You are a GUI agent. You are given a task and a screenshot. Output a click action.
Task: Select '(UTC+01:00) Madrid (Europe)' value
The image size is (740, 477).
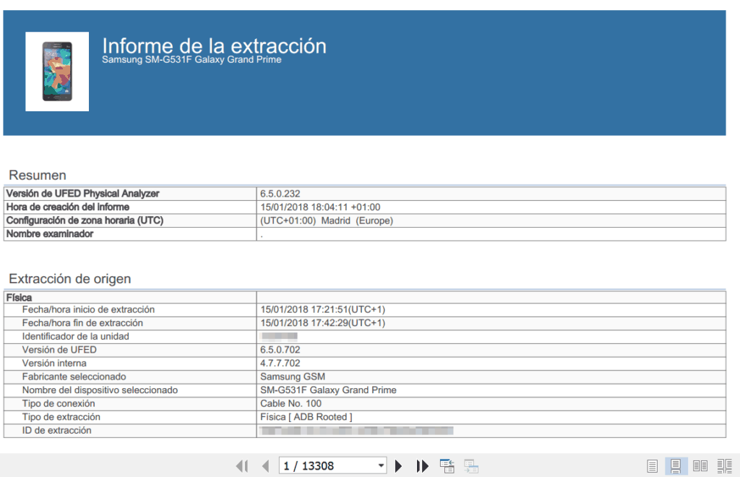[327, 220]
